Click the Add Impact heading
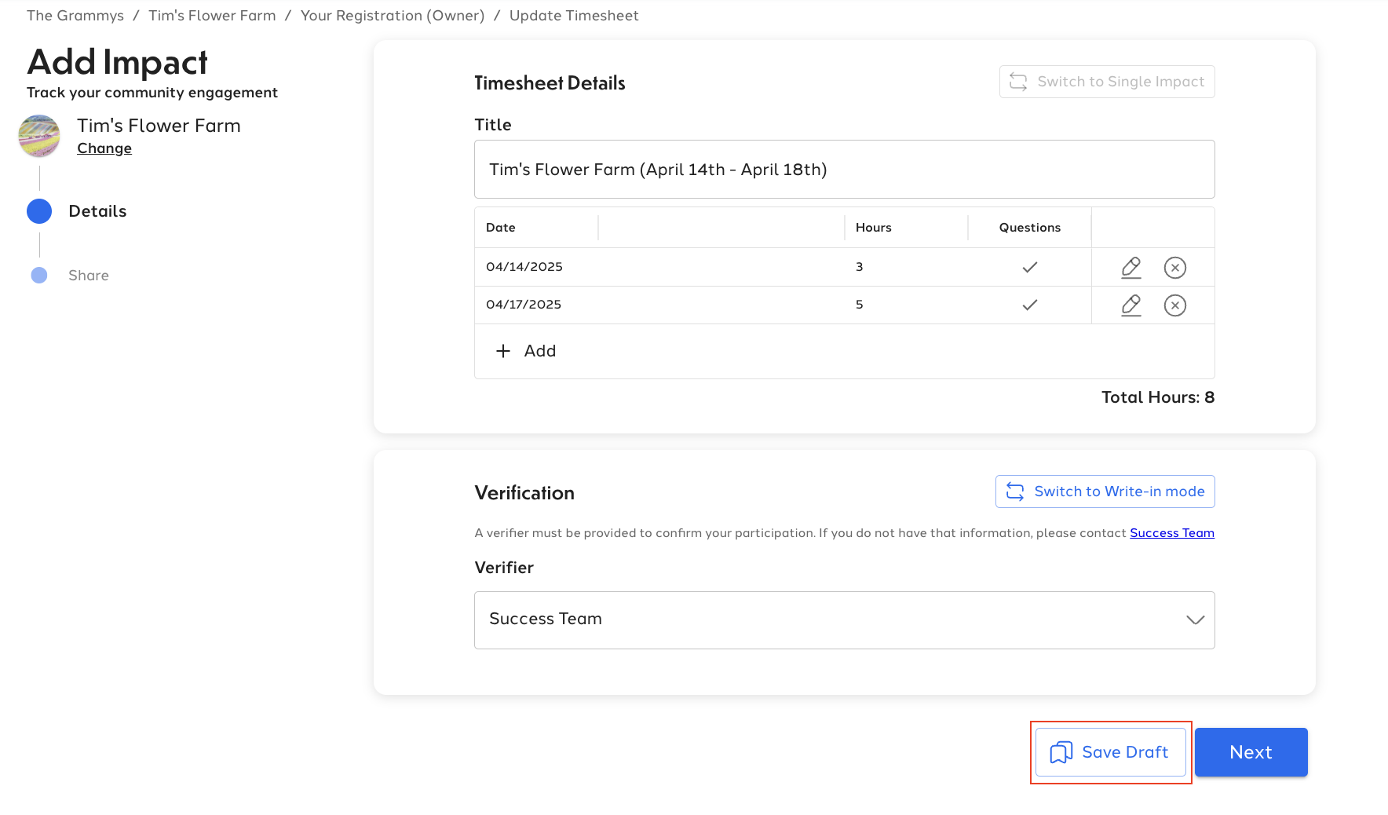Viewport: 1388px width, 815px height. (x=118, y=63)
